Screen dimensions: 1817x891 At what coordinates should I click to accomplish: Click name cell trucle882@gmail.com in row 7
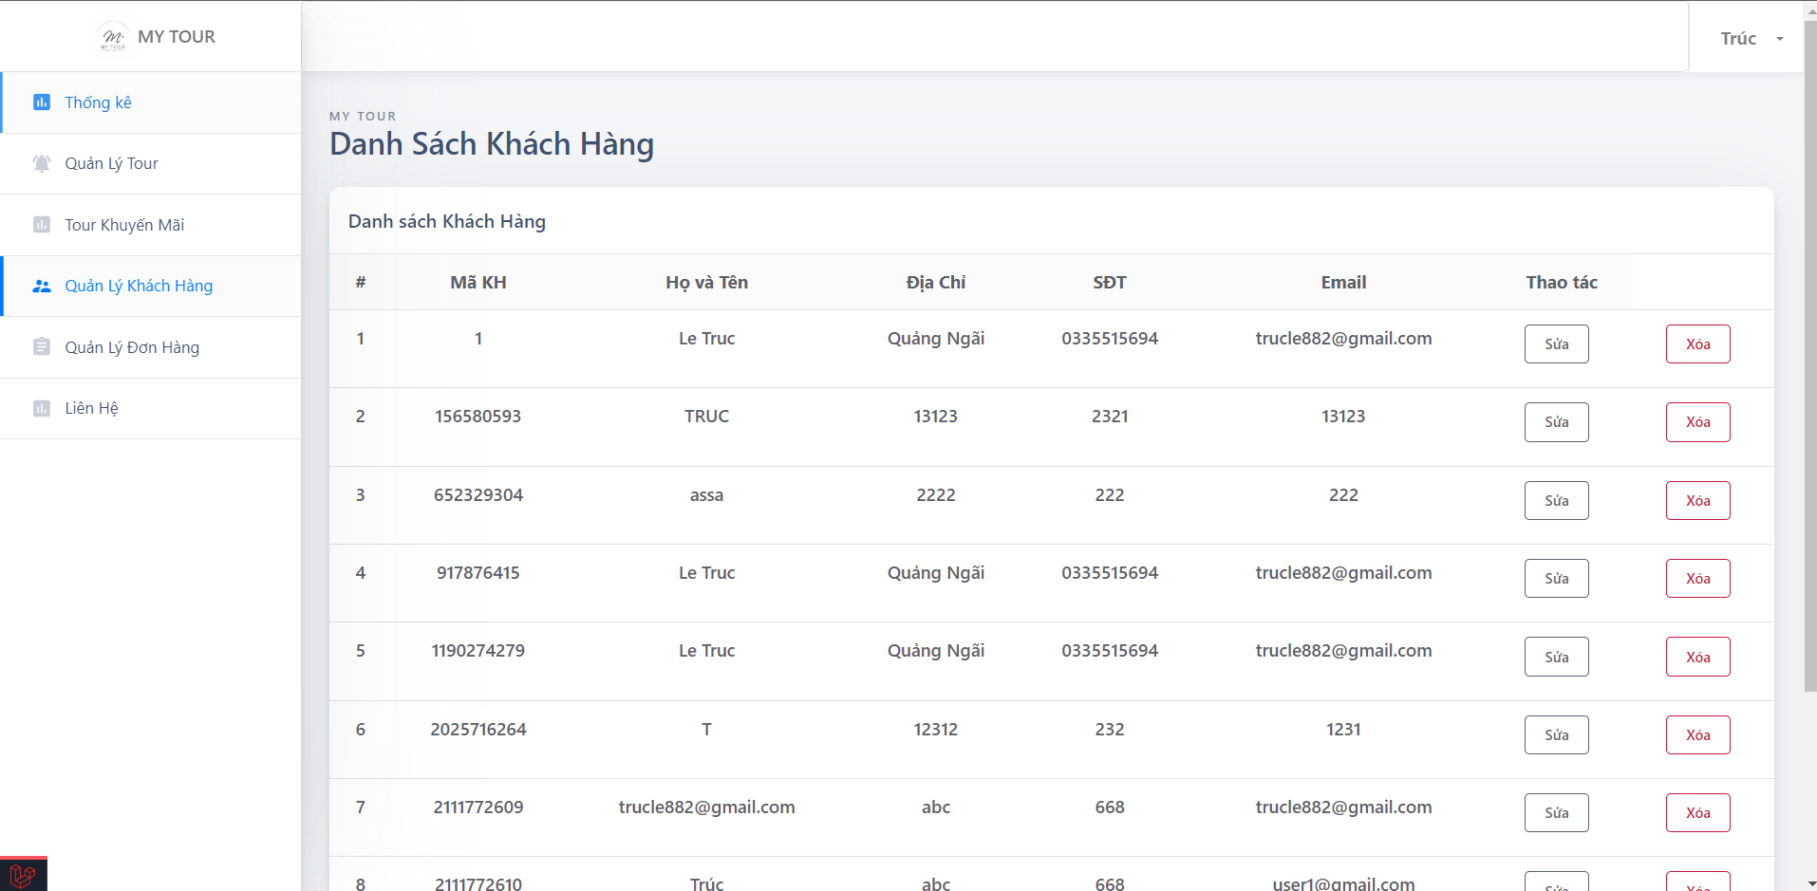[x=706, y=807]
